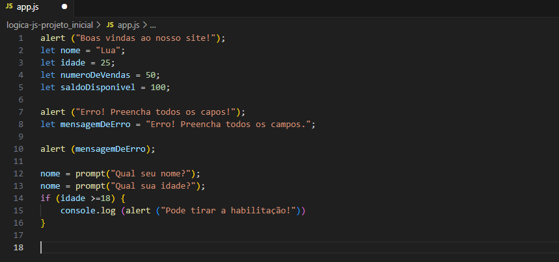Click the value 100 on line 5
Viewport: 559px width, 262px height.
tap(158, 88)
